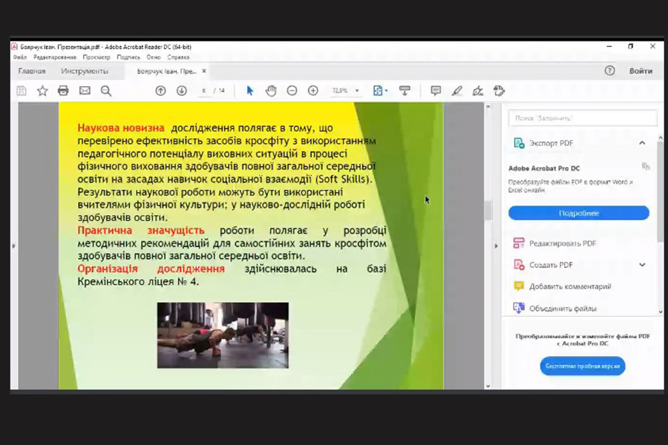Switch to the Инструменты tab

[85, 71]
